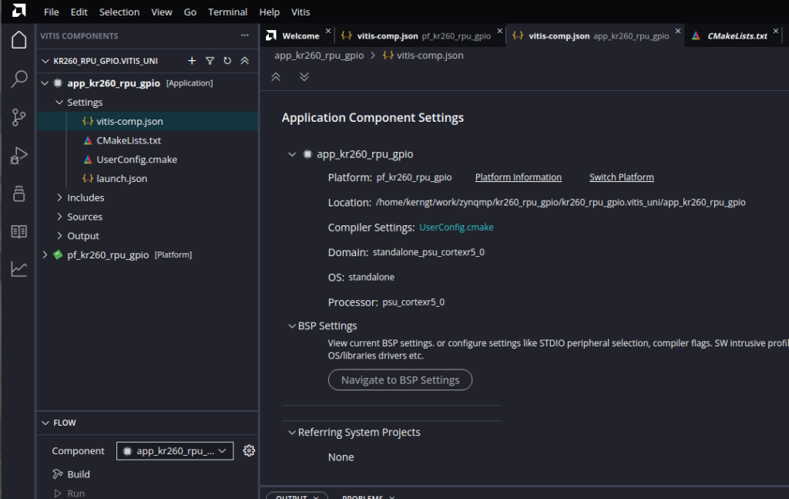Refresh the Vitis components tree
The width and height of the screenshot is (789, 499).
click(227, 60)
